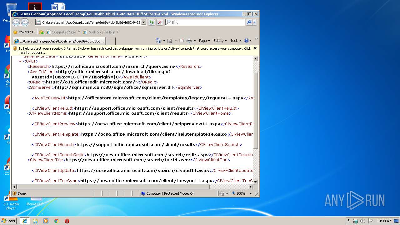Click the sqm.msn.com sqmserver.dll URL text

pyautogui.click(x=114, y=87)
